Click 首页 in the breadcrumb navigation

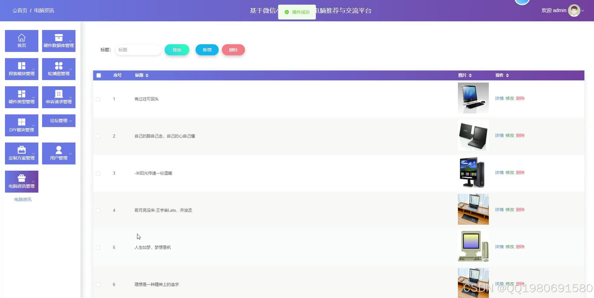click(19, 10)
